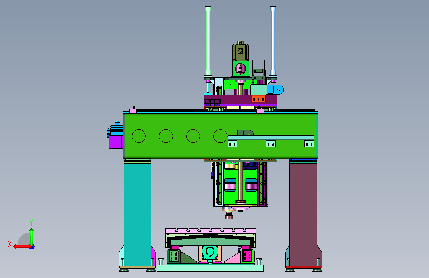429x278 pixels.
Task: Select the green coupling housing below the servo
Action: (x=240, y=69)
